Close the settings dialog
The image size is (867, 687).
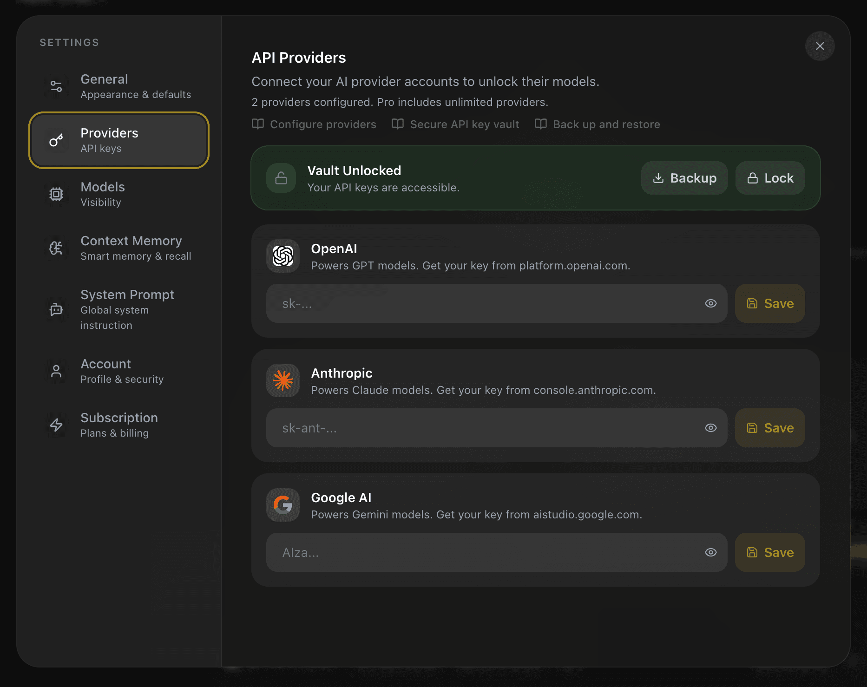click(820, 46)
